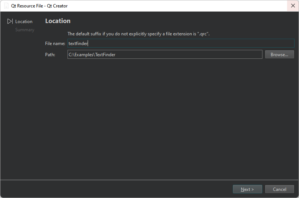Close the Qt Resource File dialog
Image resolution: width=299 pixels, height=198 pixels.
[x=293, y=6]
